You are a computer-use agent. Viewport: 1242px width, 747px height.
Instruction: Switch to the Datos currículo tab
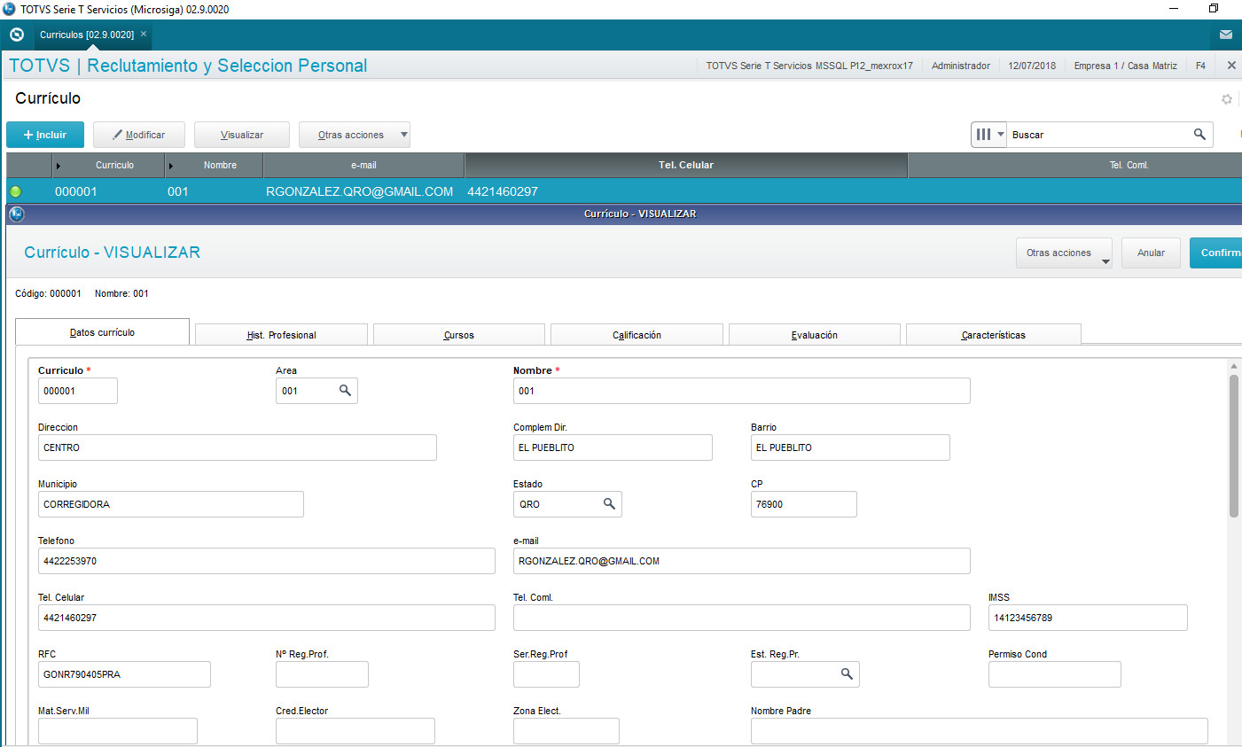pos(102,332)
